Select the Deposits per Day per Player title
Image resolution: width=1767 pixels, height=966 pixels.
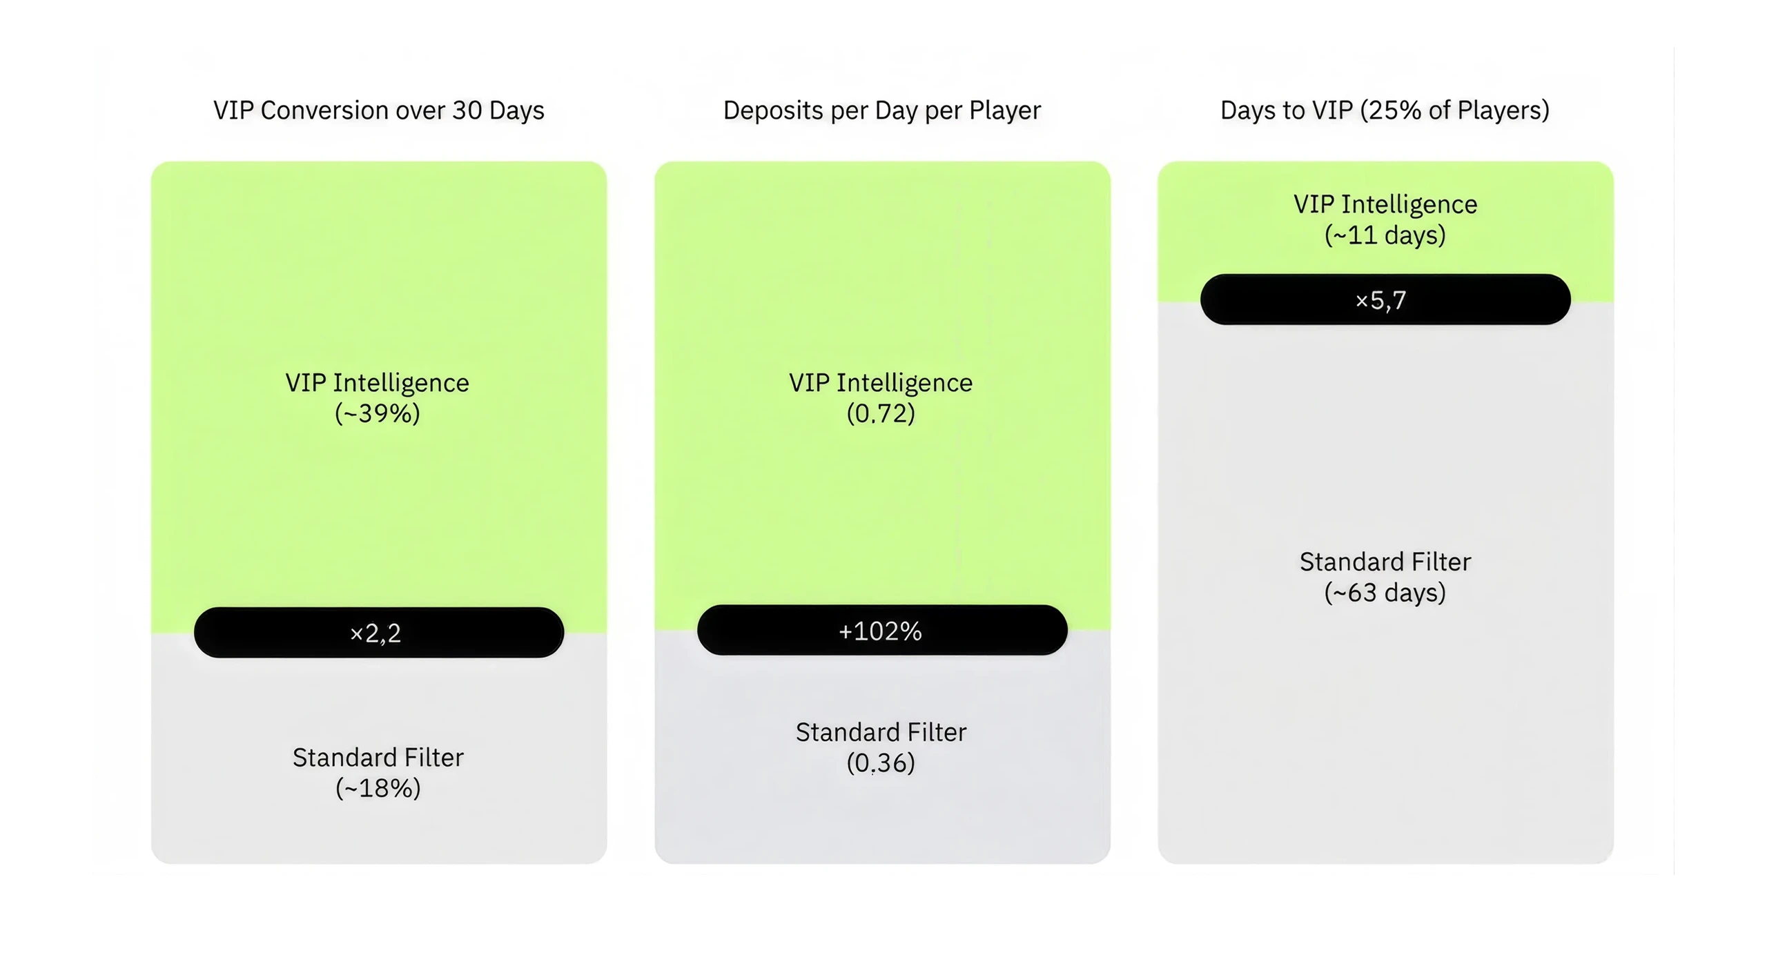882,110
